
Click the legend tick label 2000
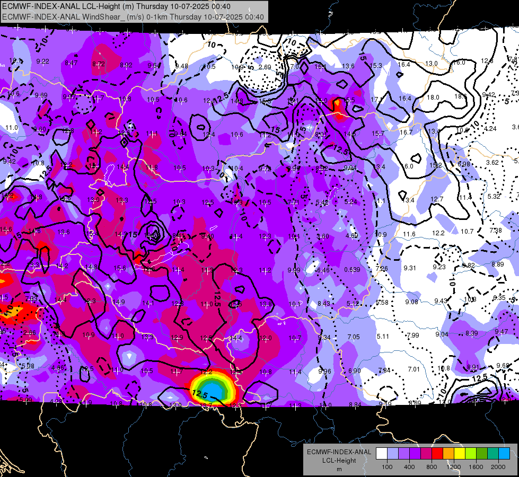point(498,467)
